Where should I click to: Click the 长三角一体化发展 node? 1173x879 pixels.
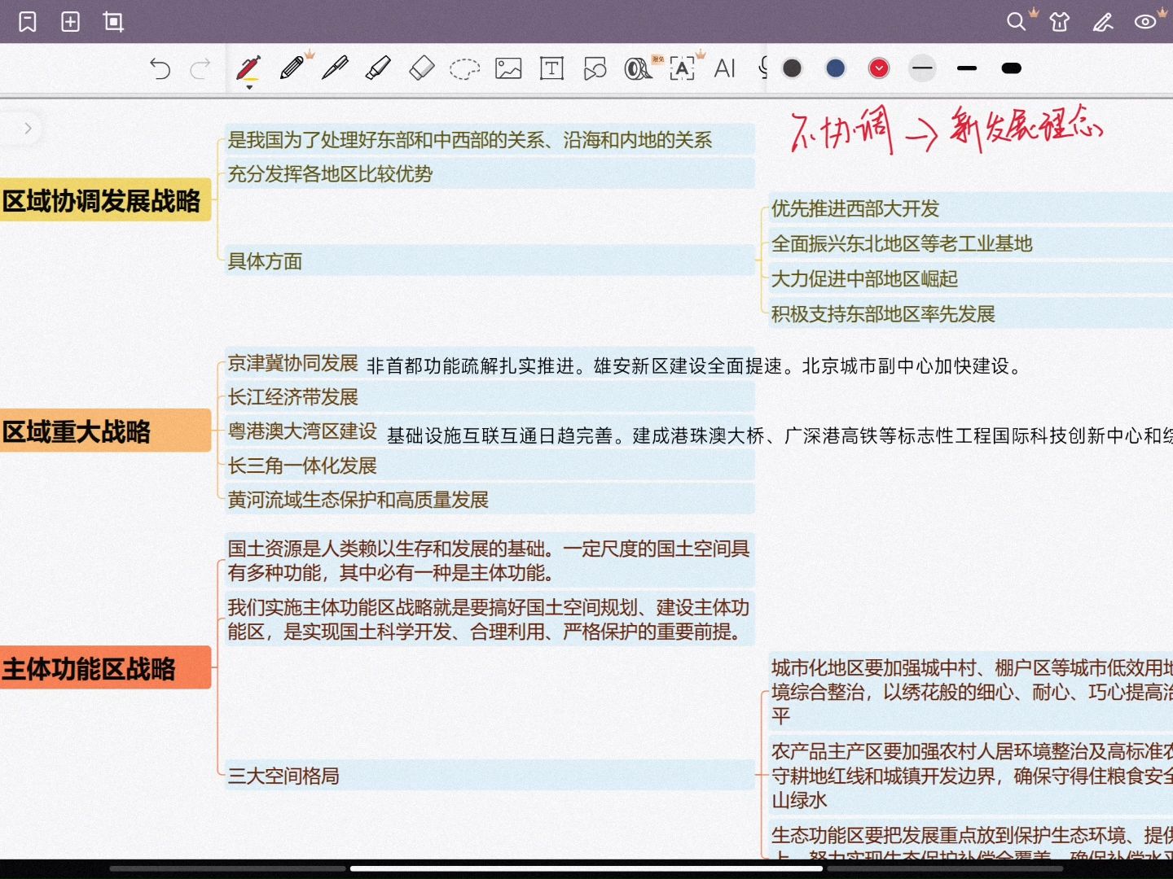[x=489, y=466]
